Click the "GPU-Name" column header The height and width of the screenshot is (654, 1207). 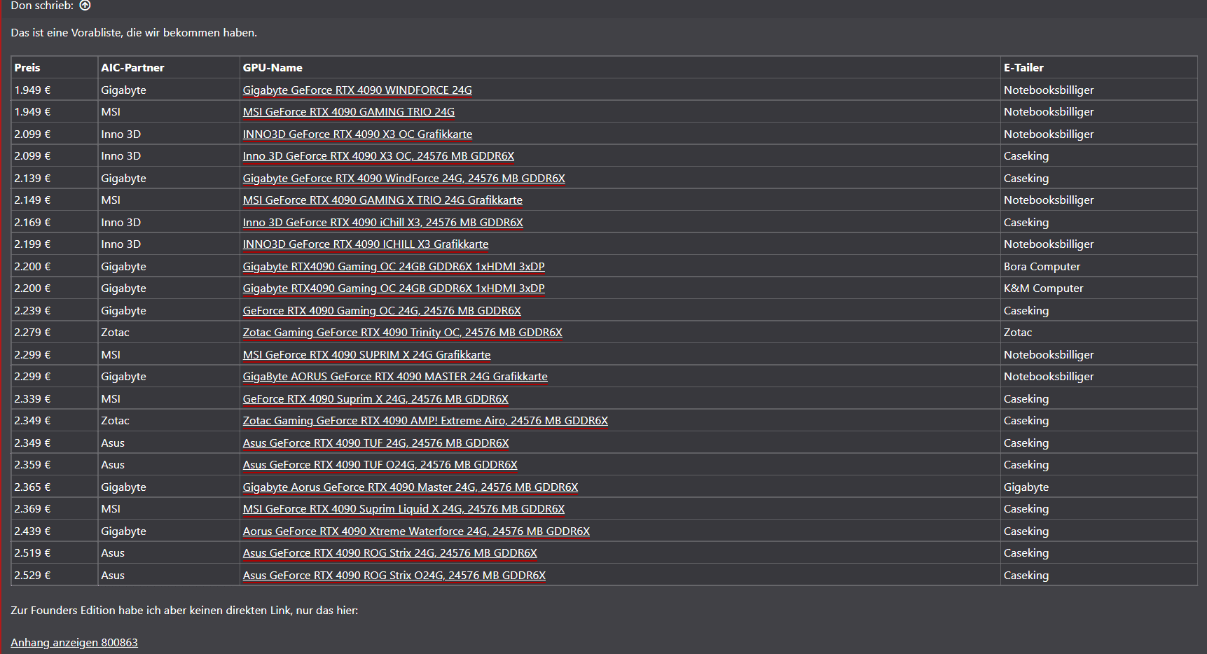(x=273, y=68)
